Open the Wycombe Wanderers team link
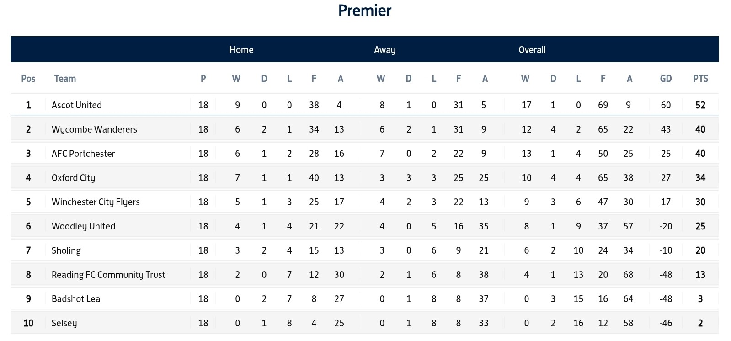This screenshot has height=341, width=731. (x=94, y=129)
